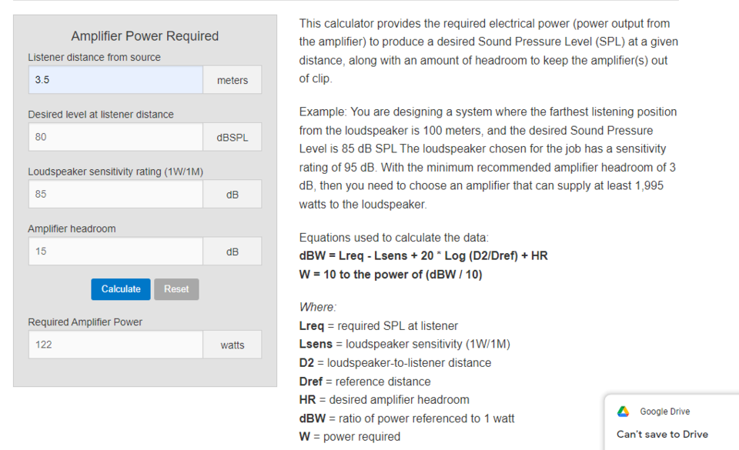Click the Google Drive notification title text

pos(664,412)
